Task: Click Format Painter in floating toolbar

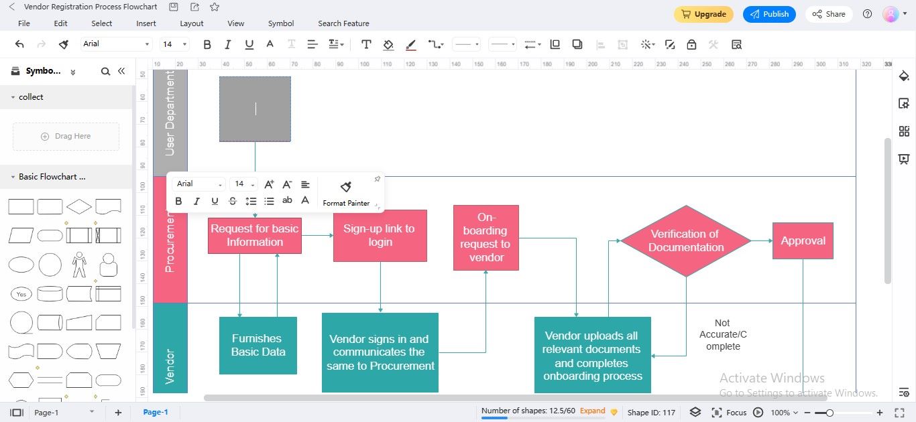Action: [346, 193]
